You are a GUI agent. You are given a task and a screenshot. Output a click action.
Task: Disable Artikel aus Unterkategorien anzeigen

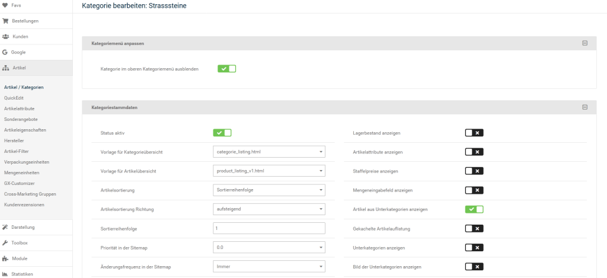[474, 209]
